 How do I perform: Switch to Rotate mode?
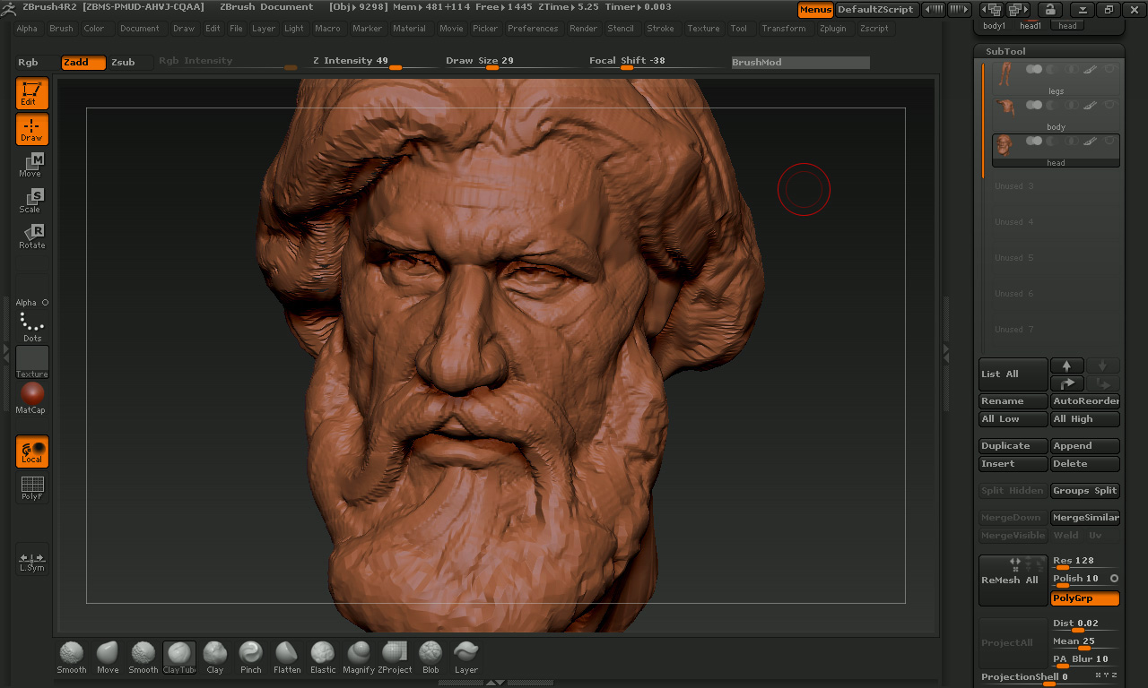(x=31, y=236)
